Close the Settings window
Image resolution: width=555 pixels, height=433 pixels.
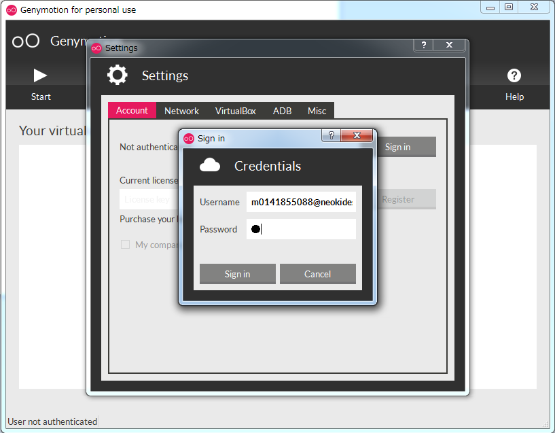[x=449, y=45]
